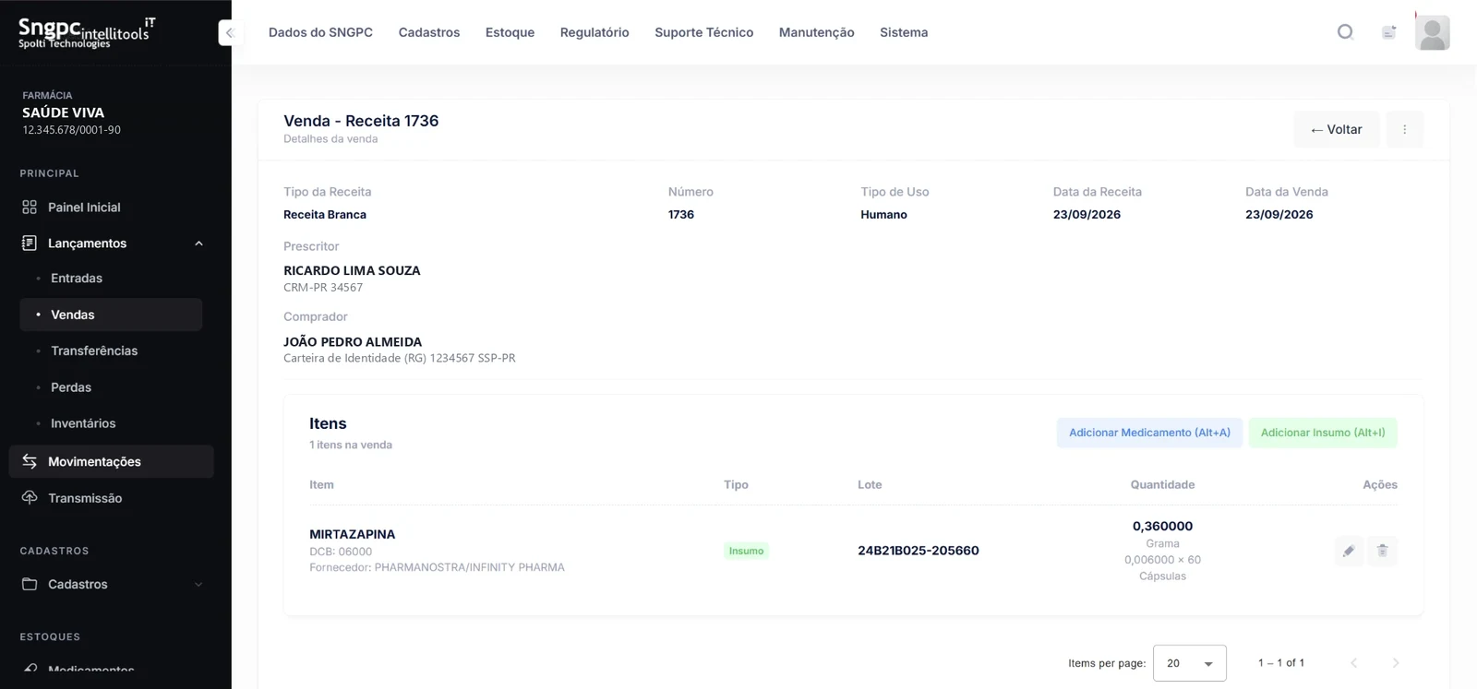
Task: Click the Cadastros folder icon in sidebar
Action: (30, 584)
